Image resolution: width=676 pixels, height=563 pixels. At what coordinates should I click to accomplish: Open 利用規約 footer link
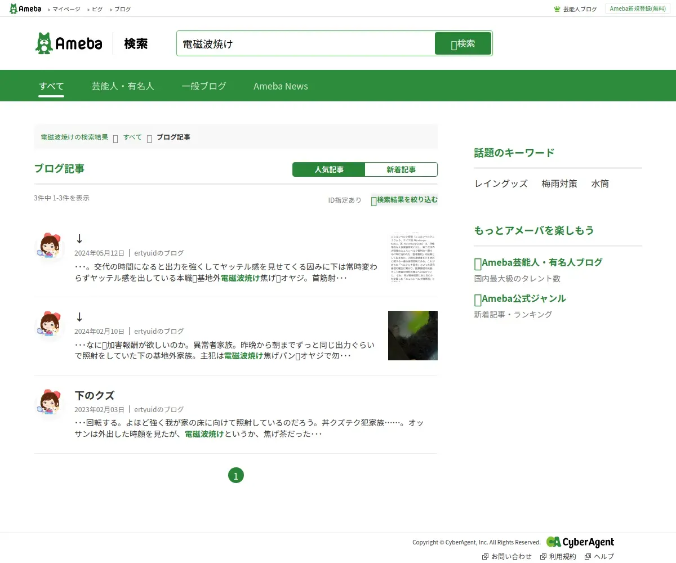[558, 556]
